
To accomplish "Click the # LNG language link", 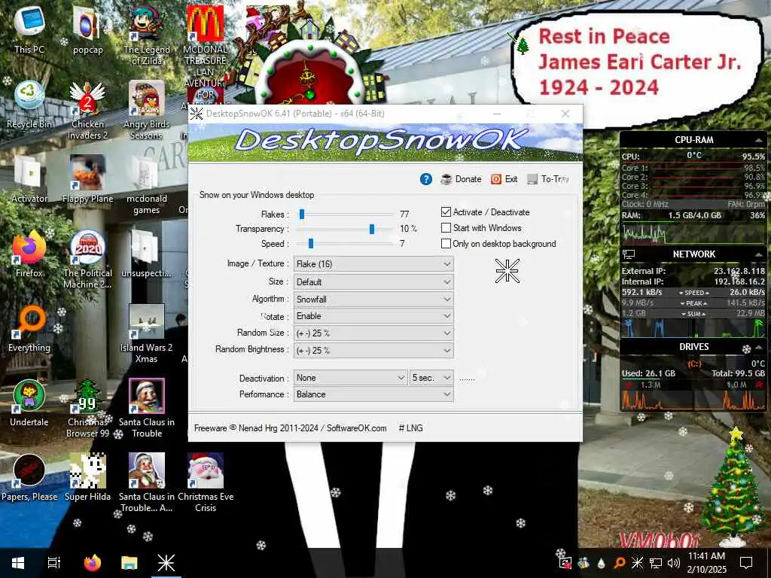I will point(410,428).
